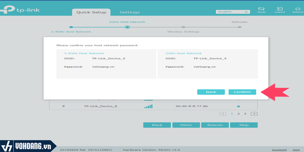Open the Support link in the footer
304x152 pixels.
(279, 150)
